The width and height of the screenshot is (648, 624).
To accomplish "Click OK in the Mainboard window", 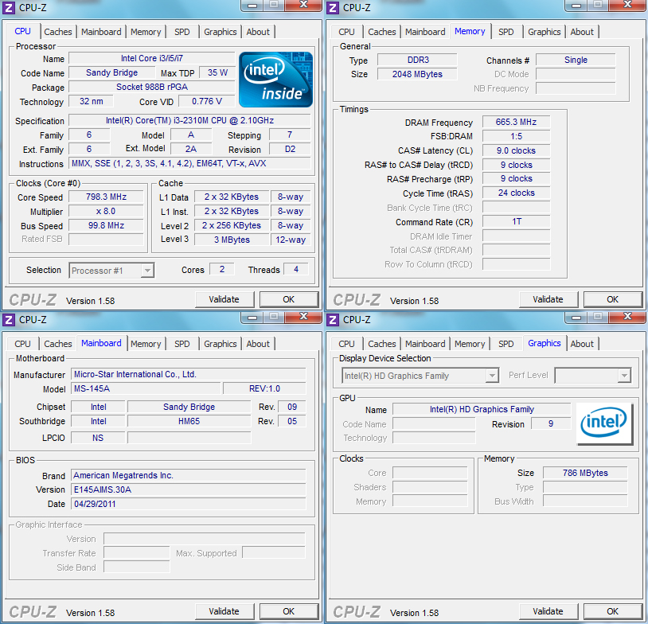I will point(288,611).
